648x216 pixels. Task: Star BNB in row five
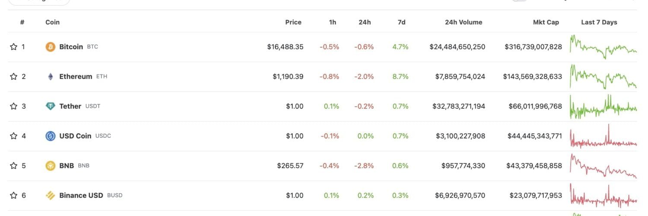click(13, 166)
